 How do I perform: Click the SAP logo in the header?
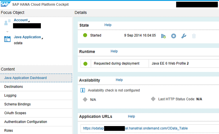pos(6,4)
